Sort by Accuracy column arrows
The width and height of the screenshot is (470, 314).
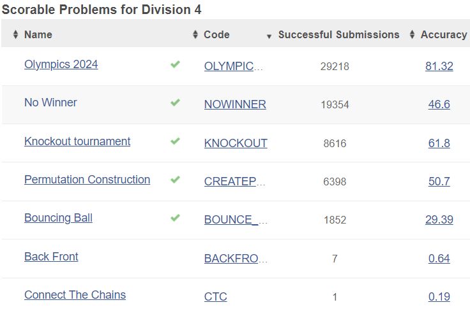click(x=413, y=34)
